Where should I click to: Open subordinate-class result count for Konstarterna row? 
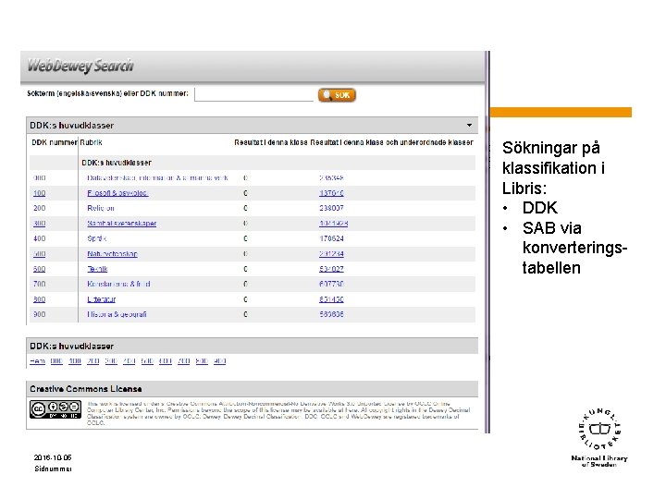pos(331,284)
